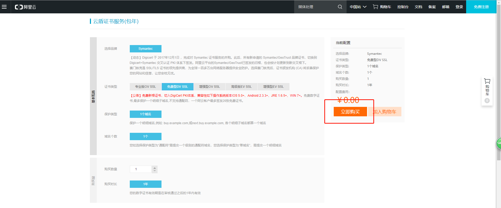This screenshot has height=208, width=501.
Task: Increase 购买数量 with up arrow
Action: (155, 168)
